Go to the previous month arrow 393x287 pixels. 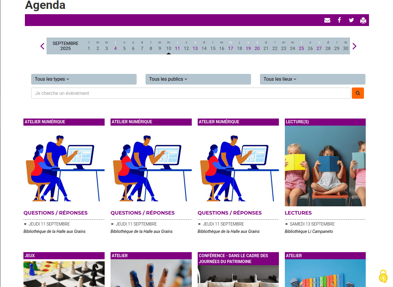(42, 46)
